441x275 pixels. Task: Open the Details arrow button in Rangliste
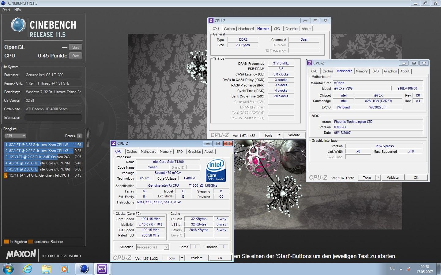[x=80, y=136]
